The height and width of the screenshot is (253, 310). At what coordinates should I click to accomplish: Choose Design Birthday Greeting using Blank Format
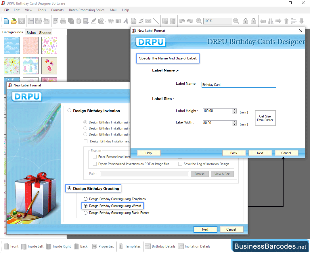point(85,213)
